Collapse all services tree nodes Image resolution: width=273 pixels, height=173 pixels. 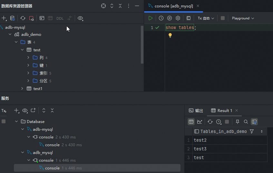click(52, 110)
